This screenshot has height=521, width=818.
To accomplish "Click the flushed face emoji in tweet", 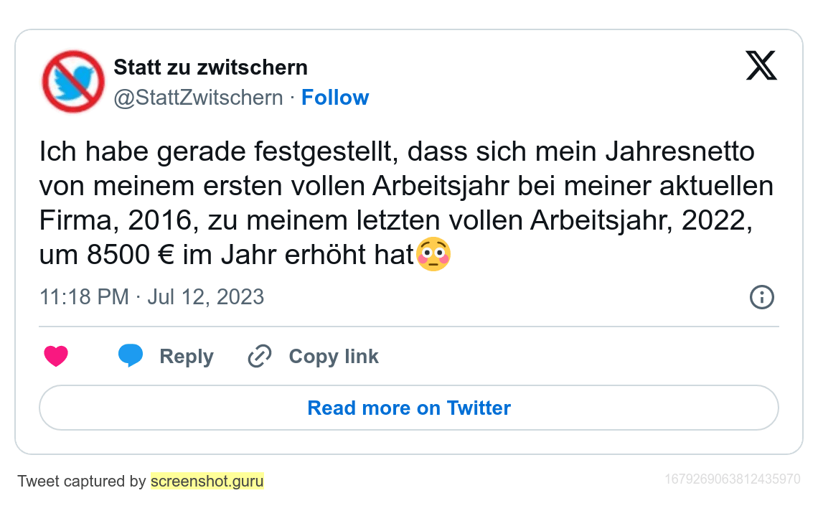I will pyautogui.click(x=433, y=256).
